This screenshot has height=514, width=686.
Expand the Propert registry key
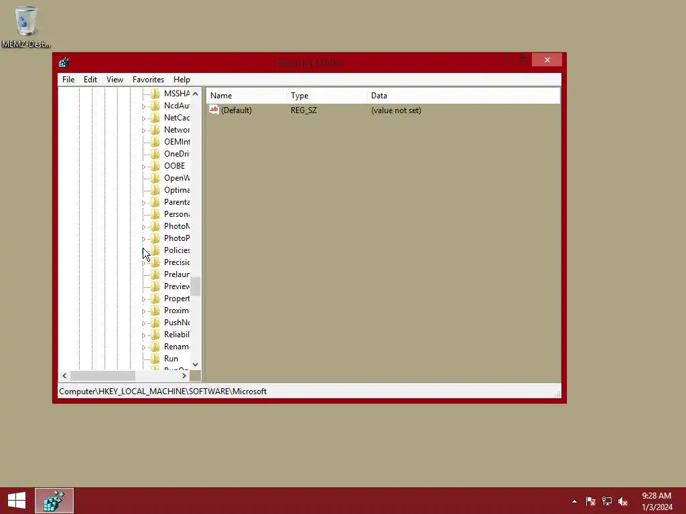click(x=143, y=299)
